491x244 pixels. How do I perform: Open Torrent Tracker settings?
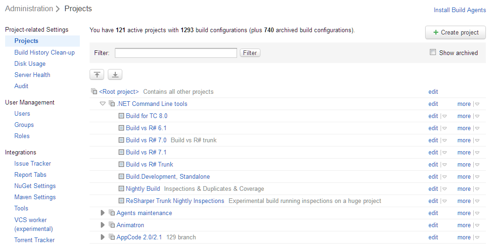click(35, 240)
